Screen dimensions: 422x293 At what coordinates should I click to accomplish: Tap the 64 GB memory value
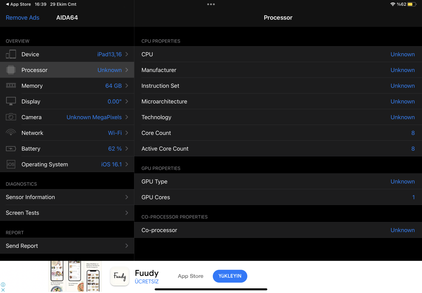tap(113, 86)
